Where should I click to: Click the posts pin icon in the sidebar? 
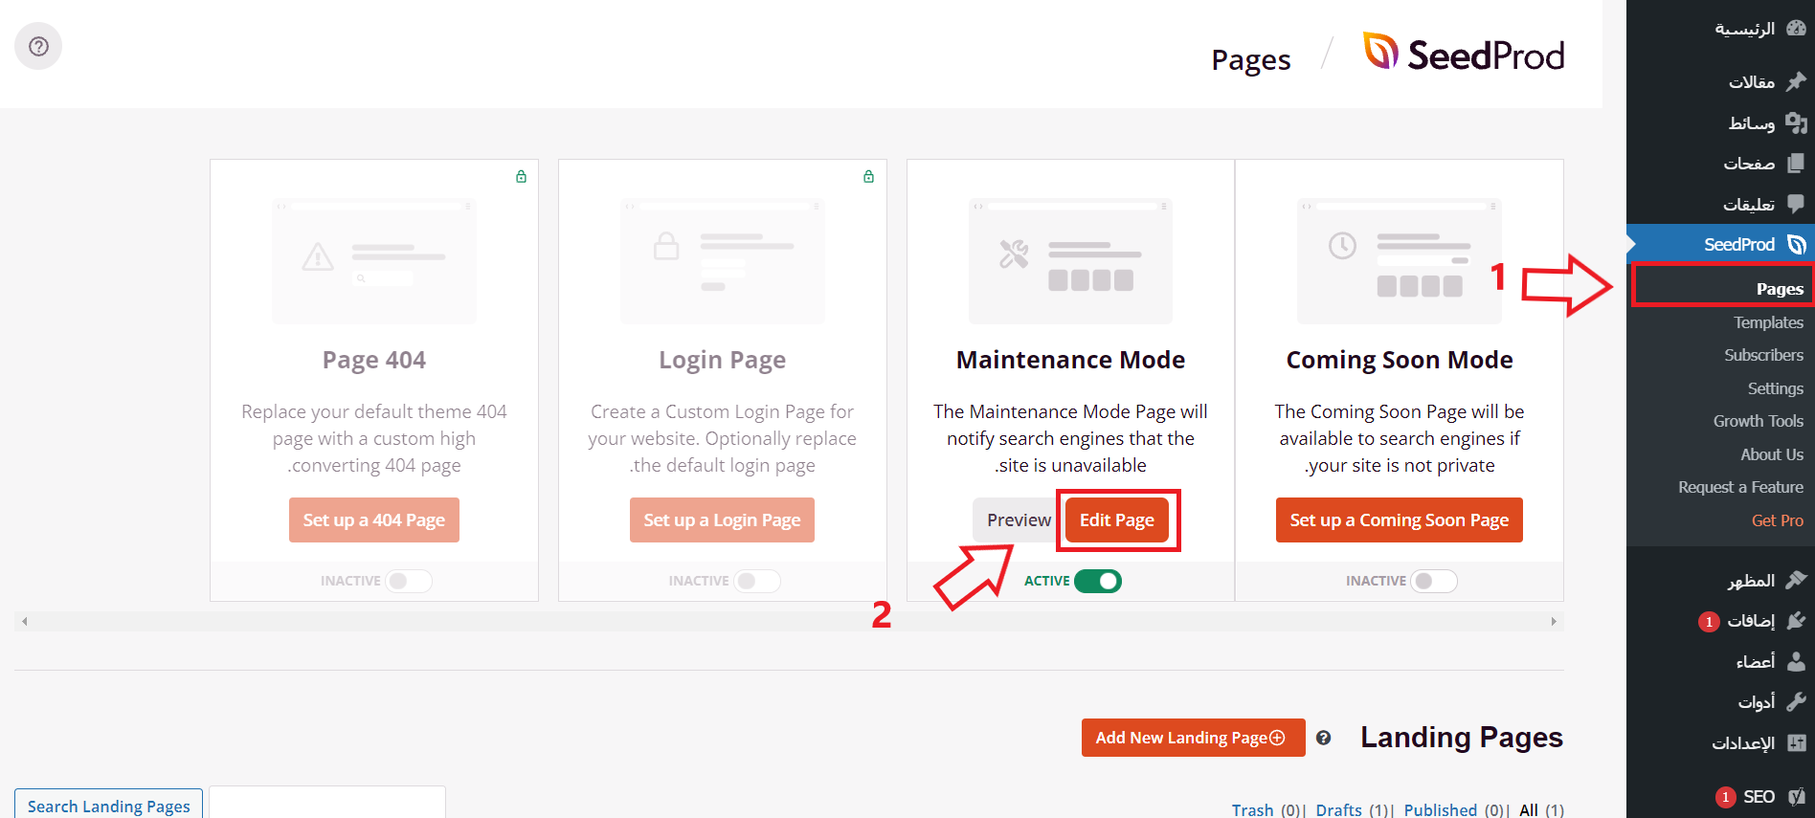click(1796, 82)
